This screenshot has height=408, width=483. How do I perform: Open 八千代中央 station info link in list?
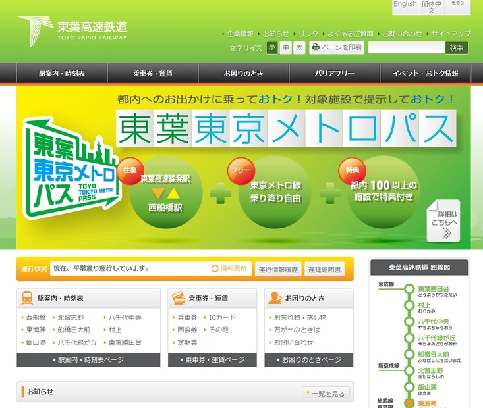125,317
